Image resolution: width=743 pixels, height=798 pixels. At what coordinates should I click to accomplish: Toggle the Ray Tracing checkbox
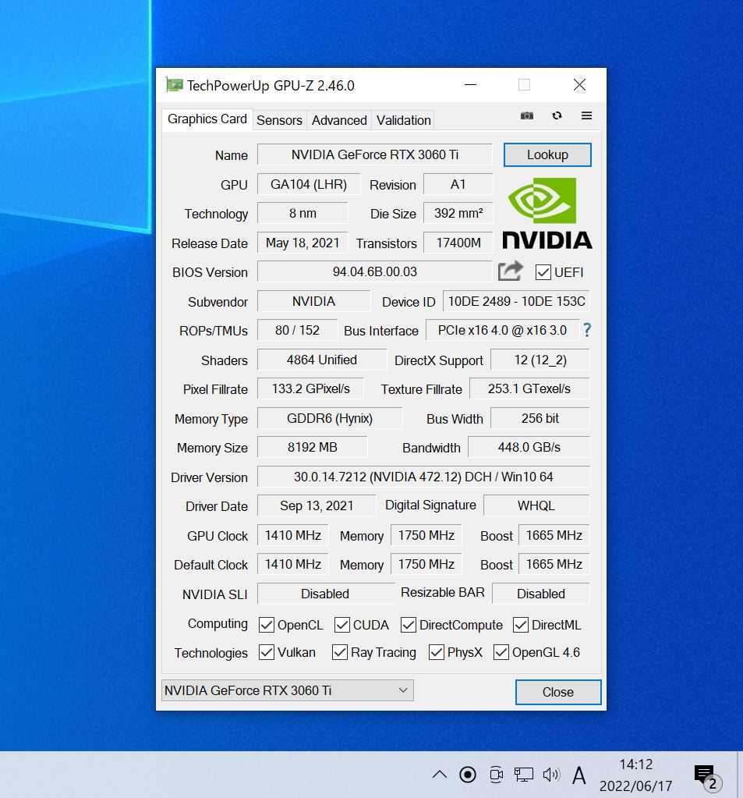point(340,652)
